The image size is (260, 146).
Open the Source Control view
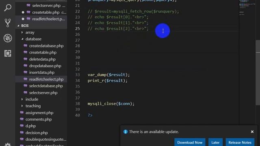[x=8, y=23]
